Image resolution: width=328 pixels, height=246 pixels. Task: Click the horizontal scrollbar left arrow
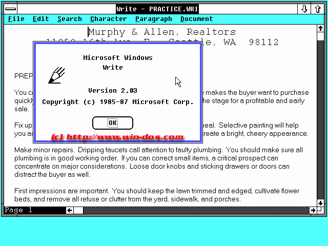tap(69, 210)
